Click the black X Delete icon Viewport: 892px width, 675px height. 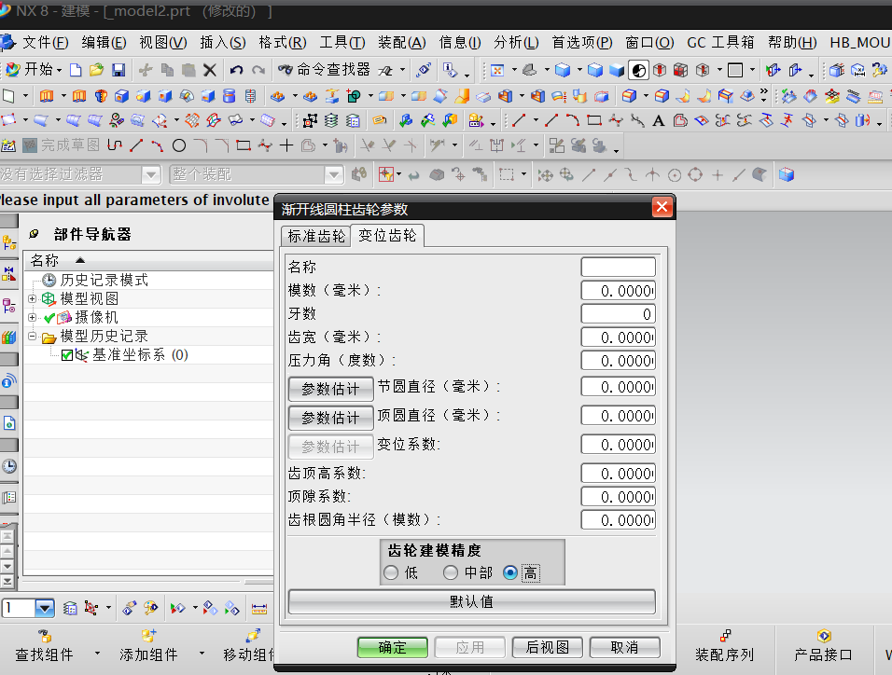pos(210,70)
